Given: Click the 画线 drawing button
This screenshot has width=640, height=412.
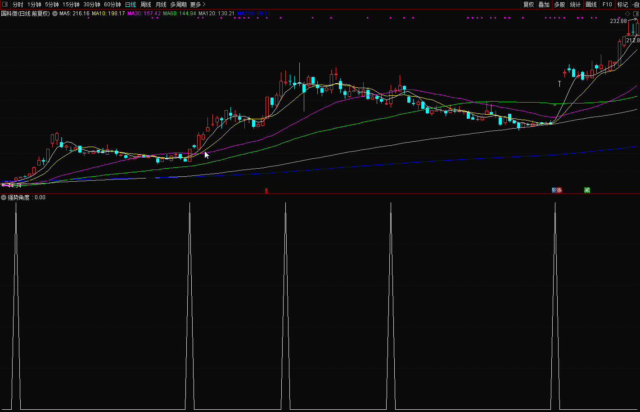Looking at the screenshot, I should 591,4.
